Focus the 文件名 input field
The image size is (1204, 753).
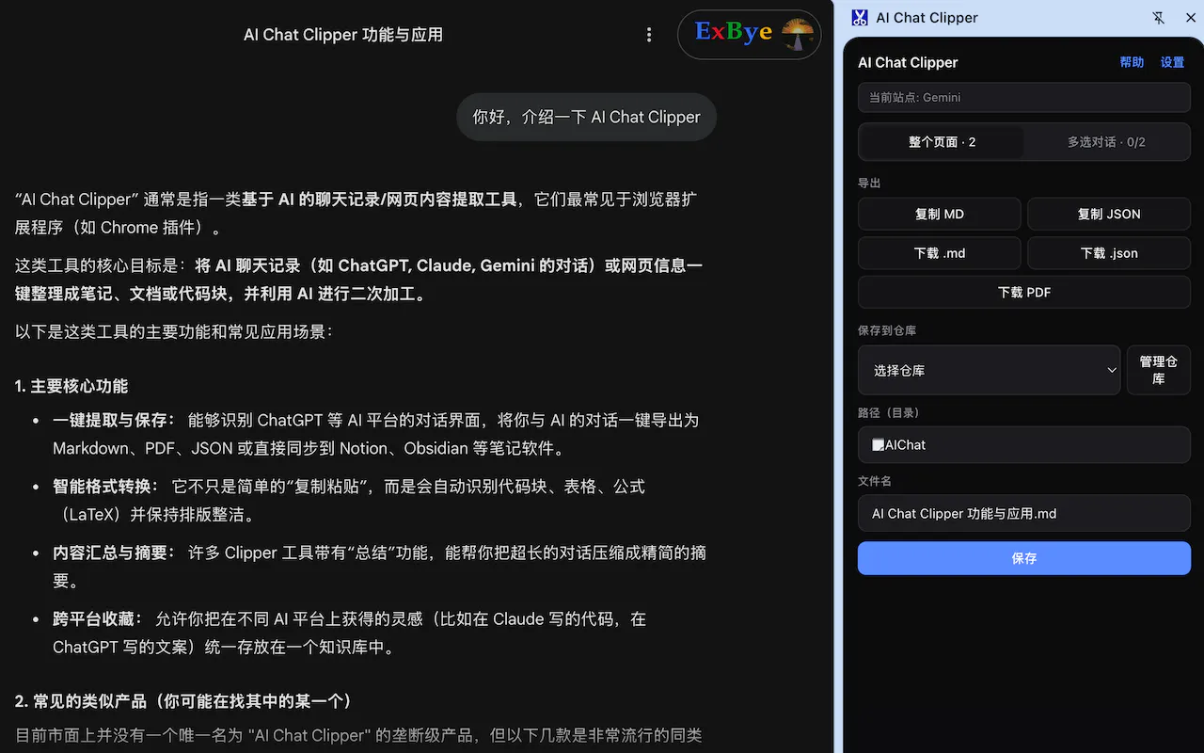coord(1024,514)
